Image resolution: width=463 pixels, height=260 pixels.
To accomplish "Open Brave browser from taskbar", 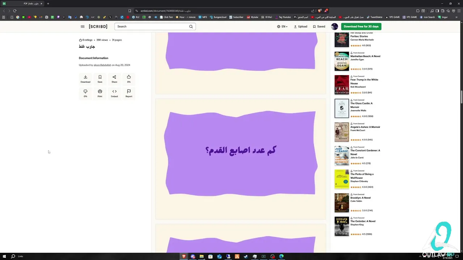I will 184,256.
